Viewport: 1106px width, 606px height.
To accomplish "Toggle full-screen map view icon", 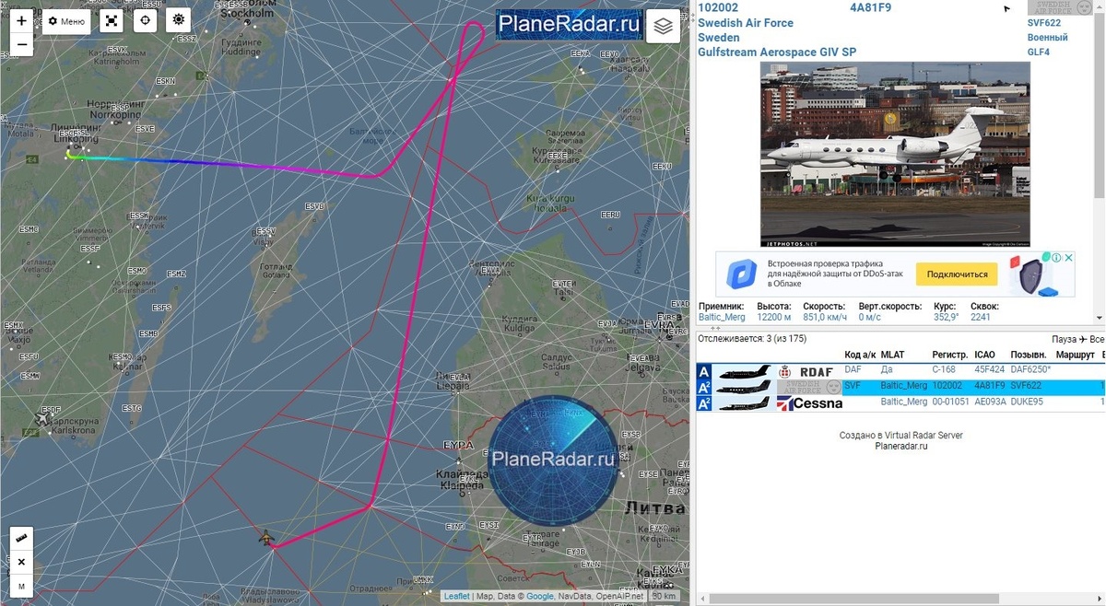I will click(112, 21).
